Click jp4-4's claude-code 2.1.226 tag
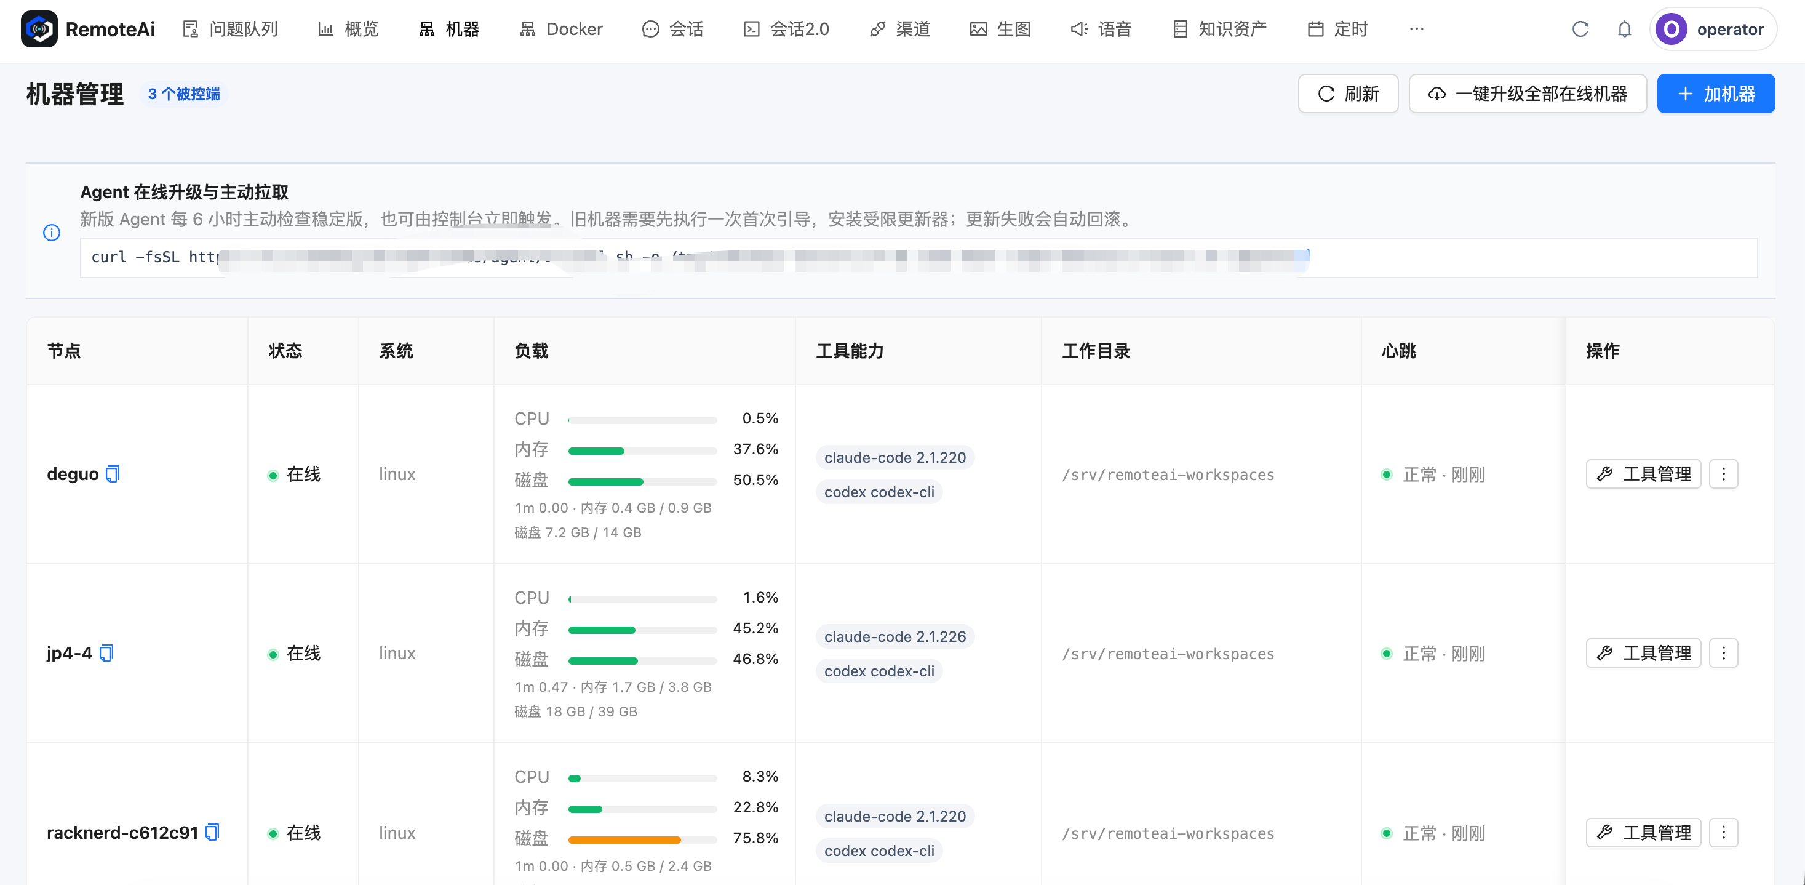This screenshot has width=1805, height=885. (895, 637)
